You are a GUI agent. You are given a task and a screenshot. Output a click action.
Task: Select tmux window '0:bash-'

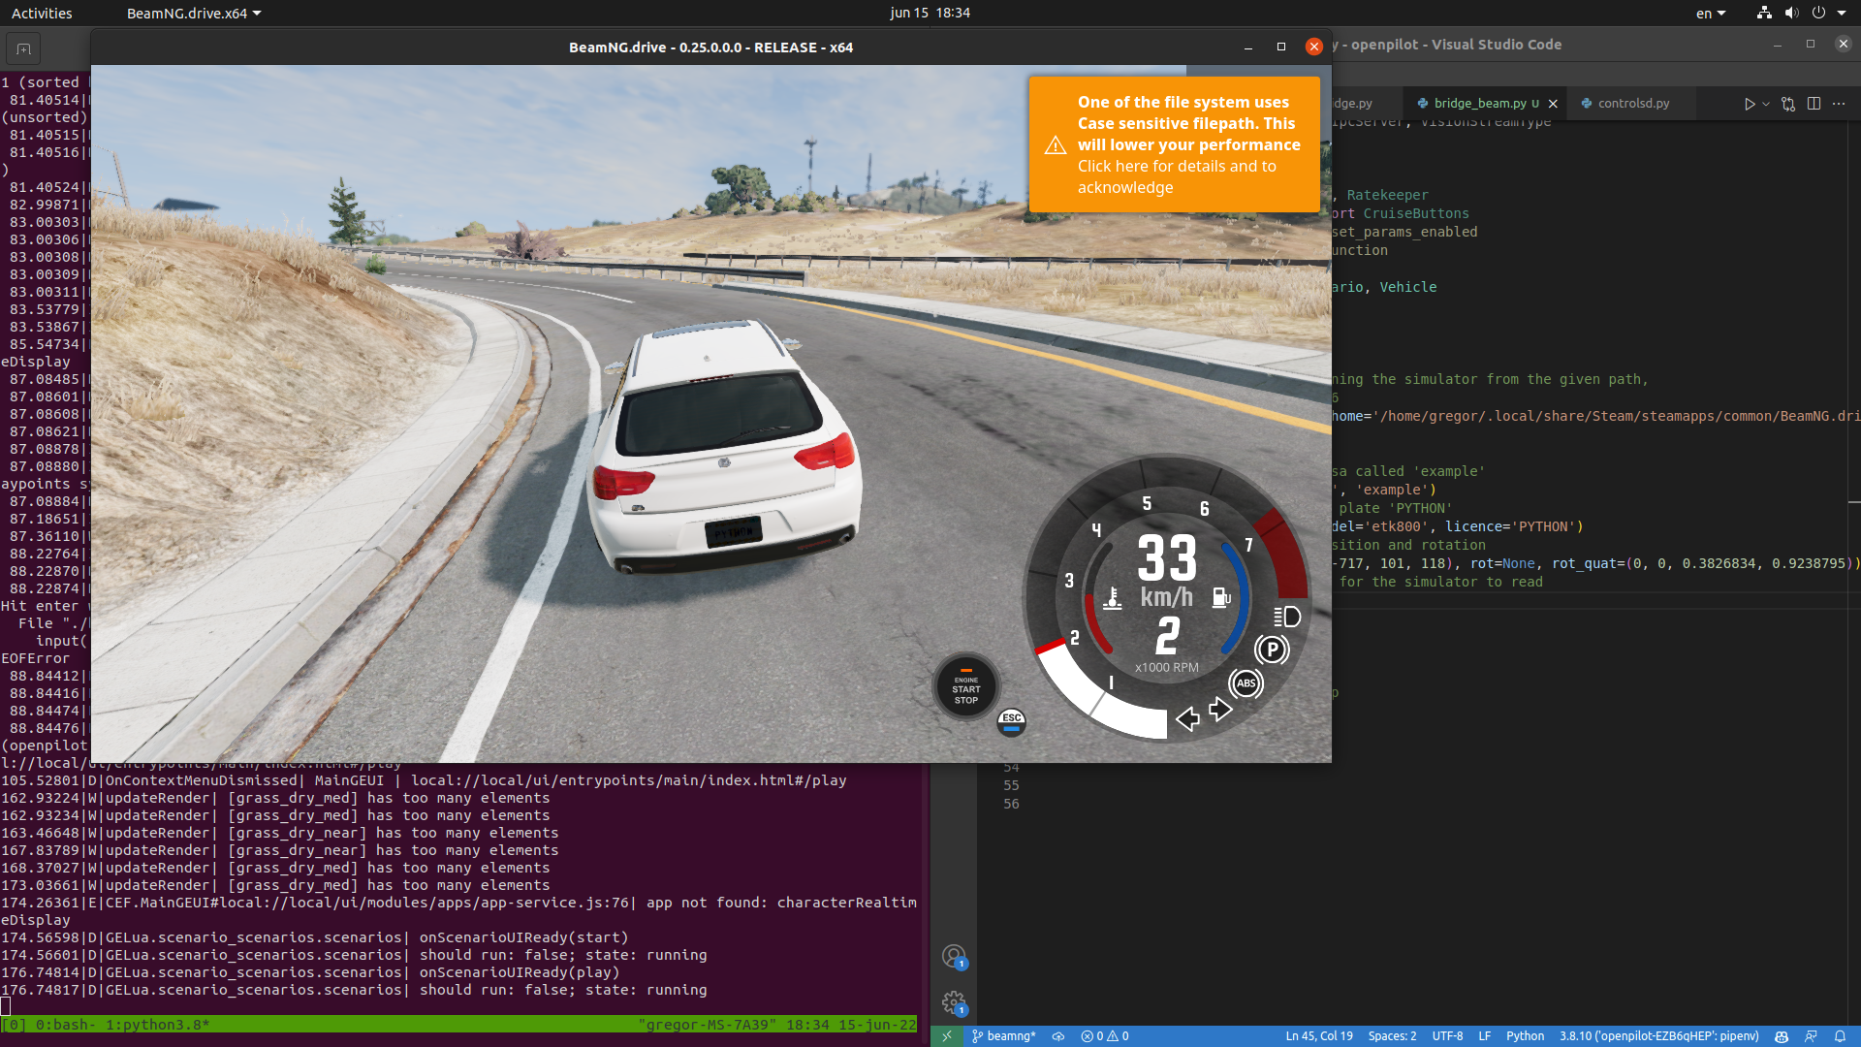point(66,1025)
